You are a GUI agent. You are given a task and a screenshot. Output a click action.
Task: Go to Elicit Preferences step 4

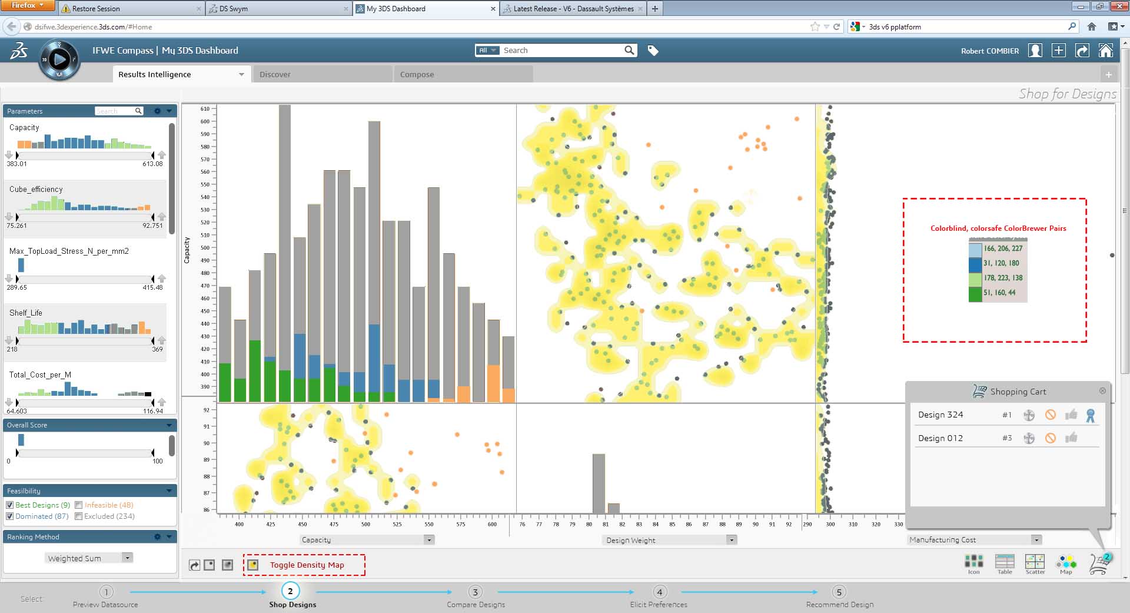click(x=659, y=592)
